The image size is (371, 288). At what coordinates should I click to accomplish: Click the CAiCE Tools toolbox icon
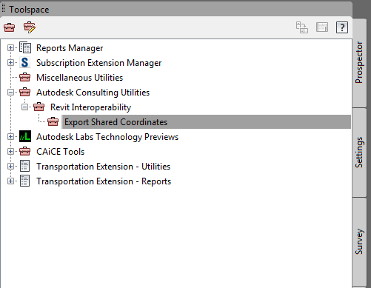click(25, 152)
